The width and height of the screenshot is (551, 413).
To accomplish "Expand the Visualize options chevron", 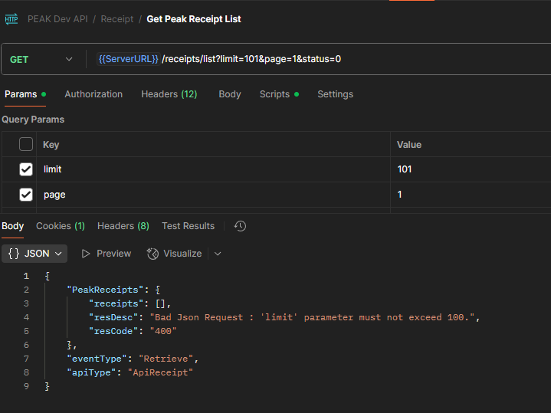I will click(218, 254).
